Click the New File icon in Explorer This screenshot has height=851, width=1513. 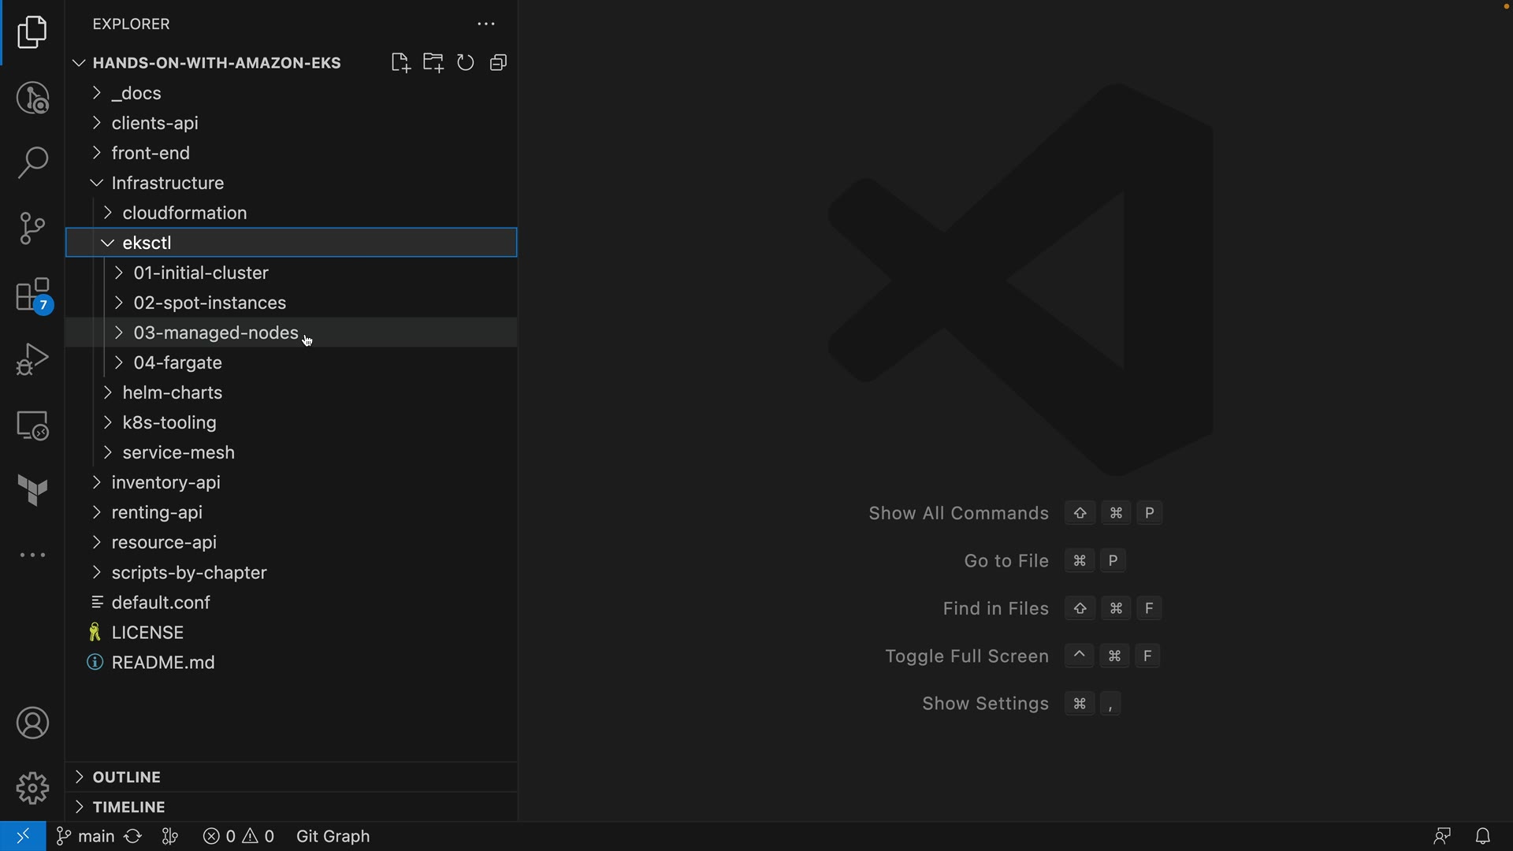(400, 63)
